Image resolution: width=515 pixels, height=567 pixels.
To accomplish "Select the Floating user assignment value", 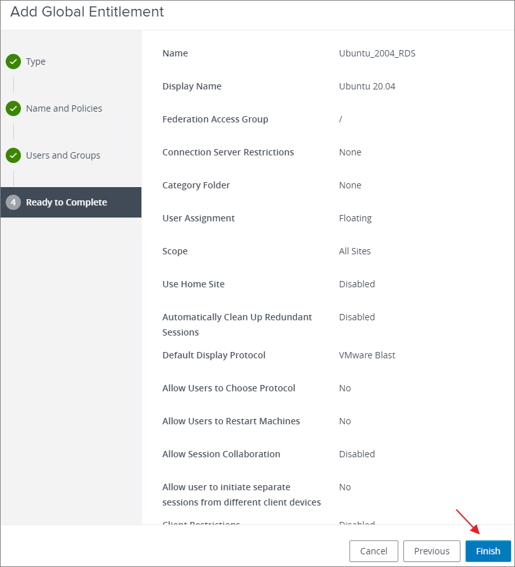I will 355,218.
